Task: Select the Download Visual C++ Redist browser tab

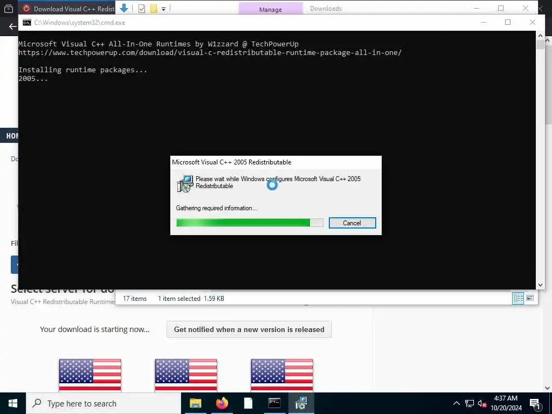Action: 69,9
